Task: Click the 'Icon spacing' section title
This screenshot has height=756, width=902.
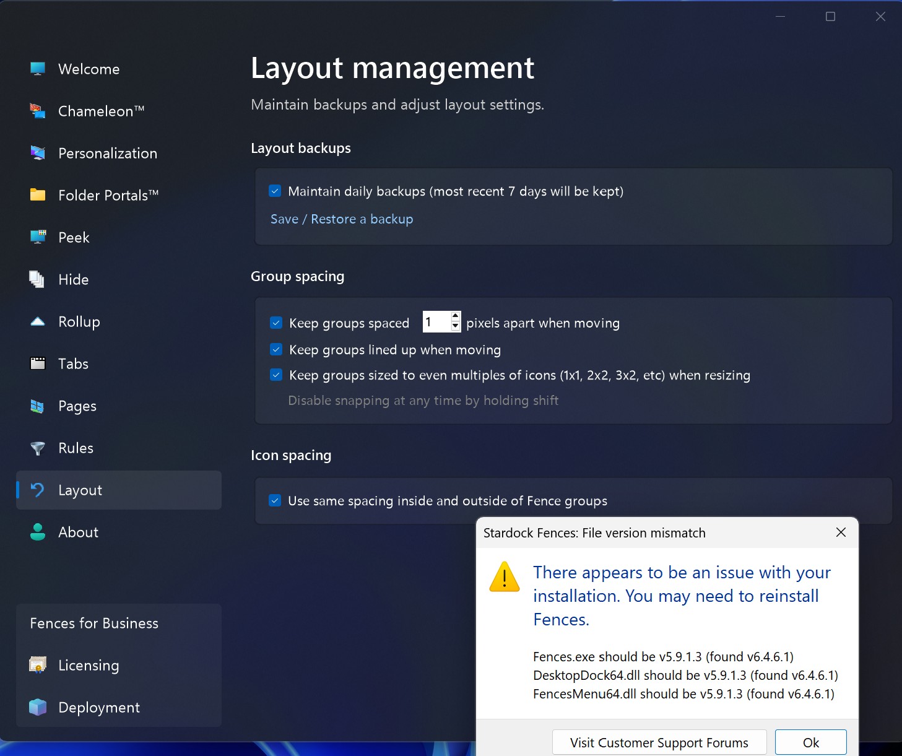Action: coord(291,455)
